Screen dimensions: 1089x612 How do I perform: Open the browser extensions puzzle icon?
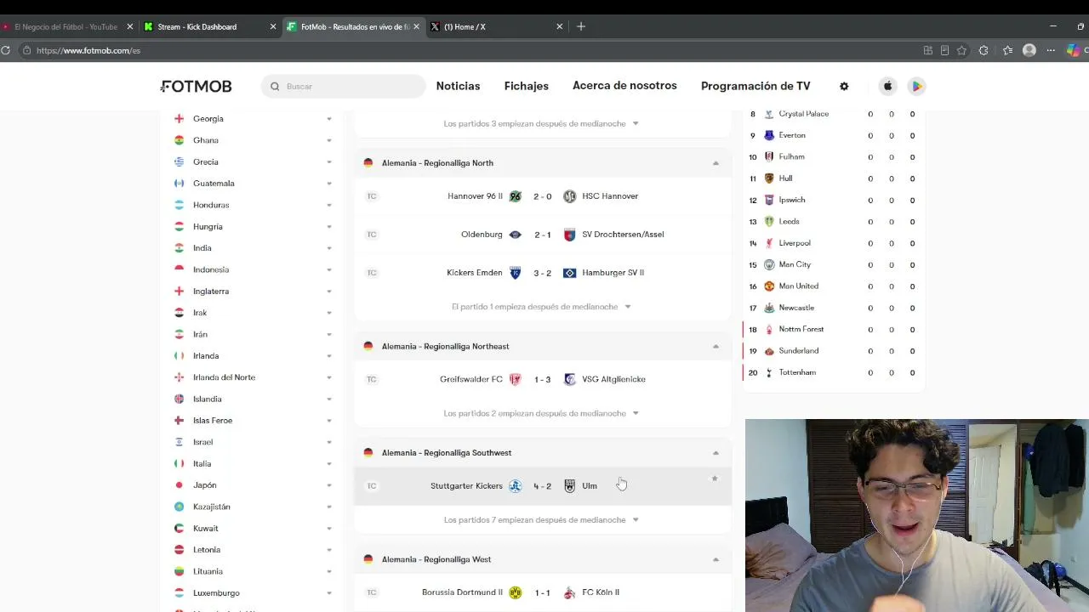[984, 50]
